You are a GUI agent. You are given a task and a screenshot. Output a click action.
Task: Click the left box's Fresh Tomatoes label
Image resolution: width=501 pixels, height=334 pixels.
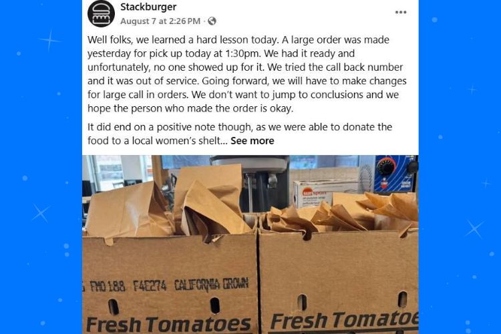(168, 325)
